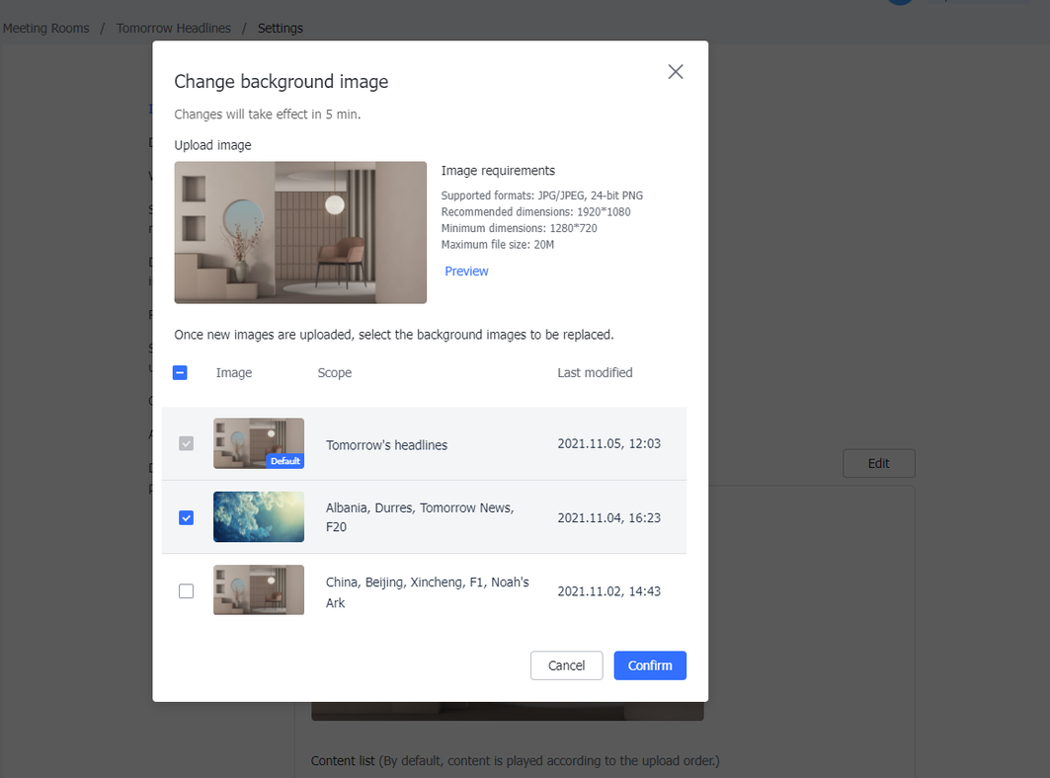This screenshot has height=778, width=1050.
Task: Click the Edit button behind the dialog
Action: (x=878, y=463)
